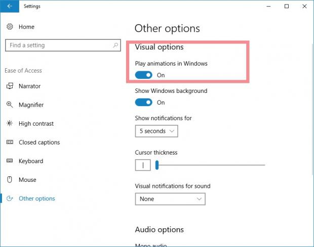Click the High contrast sun icon
The height and width of the screenshot is (247, 314).
click(x=10, y=124)
